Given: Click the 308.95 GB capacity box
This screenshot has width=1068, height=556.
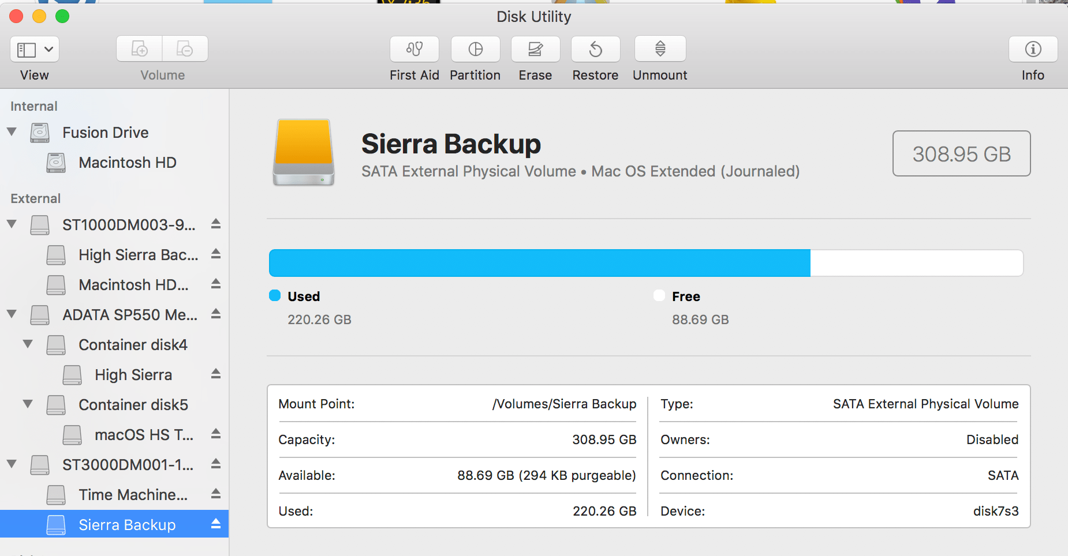Looking at the screenshot, I should click(961, 153).
